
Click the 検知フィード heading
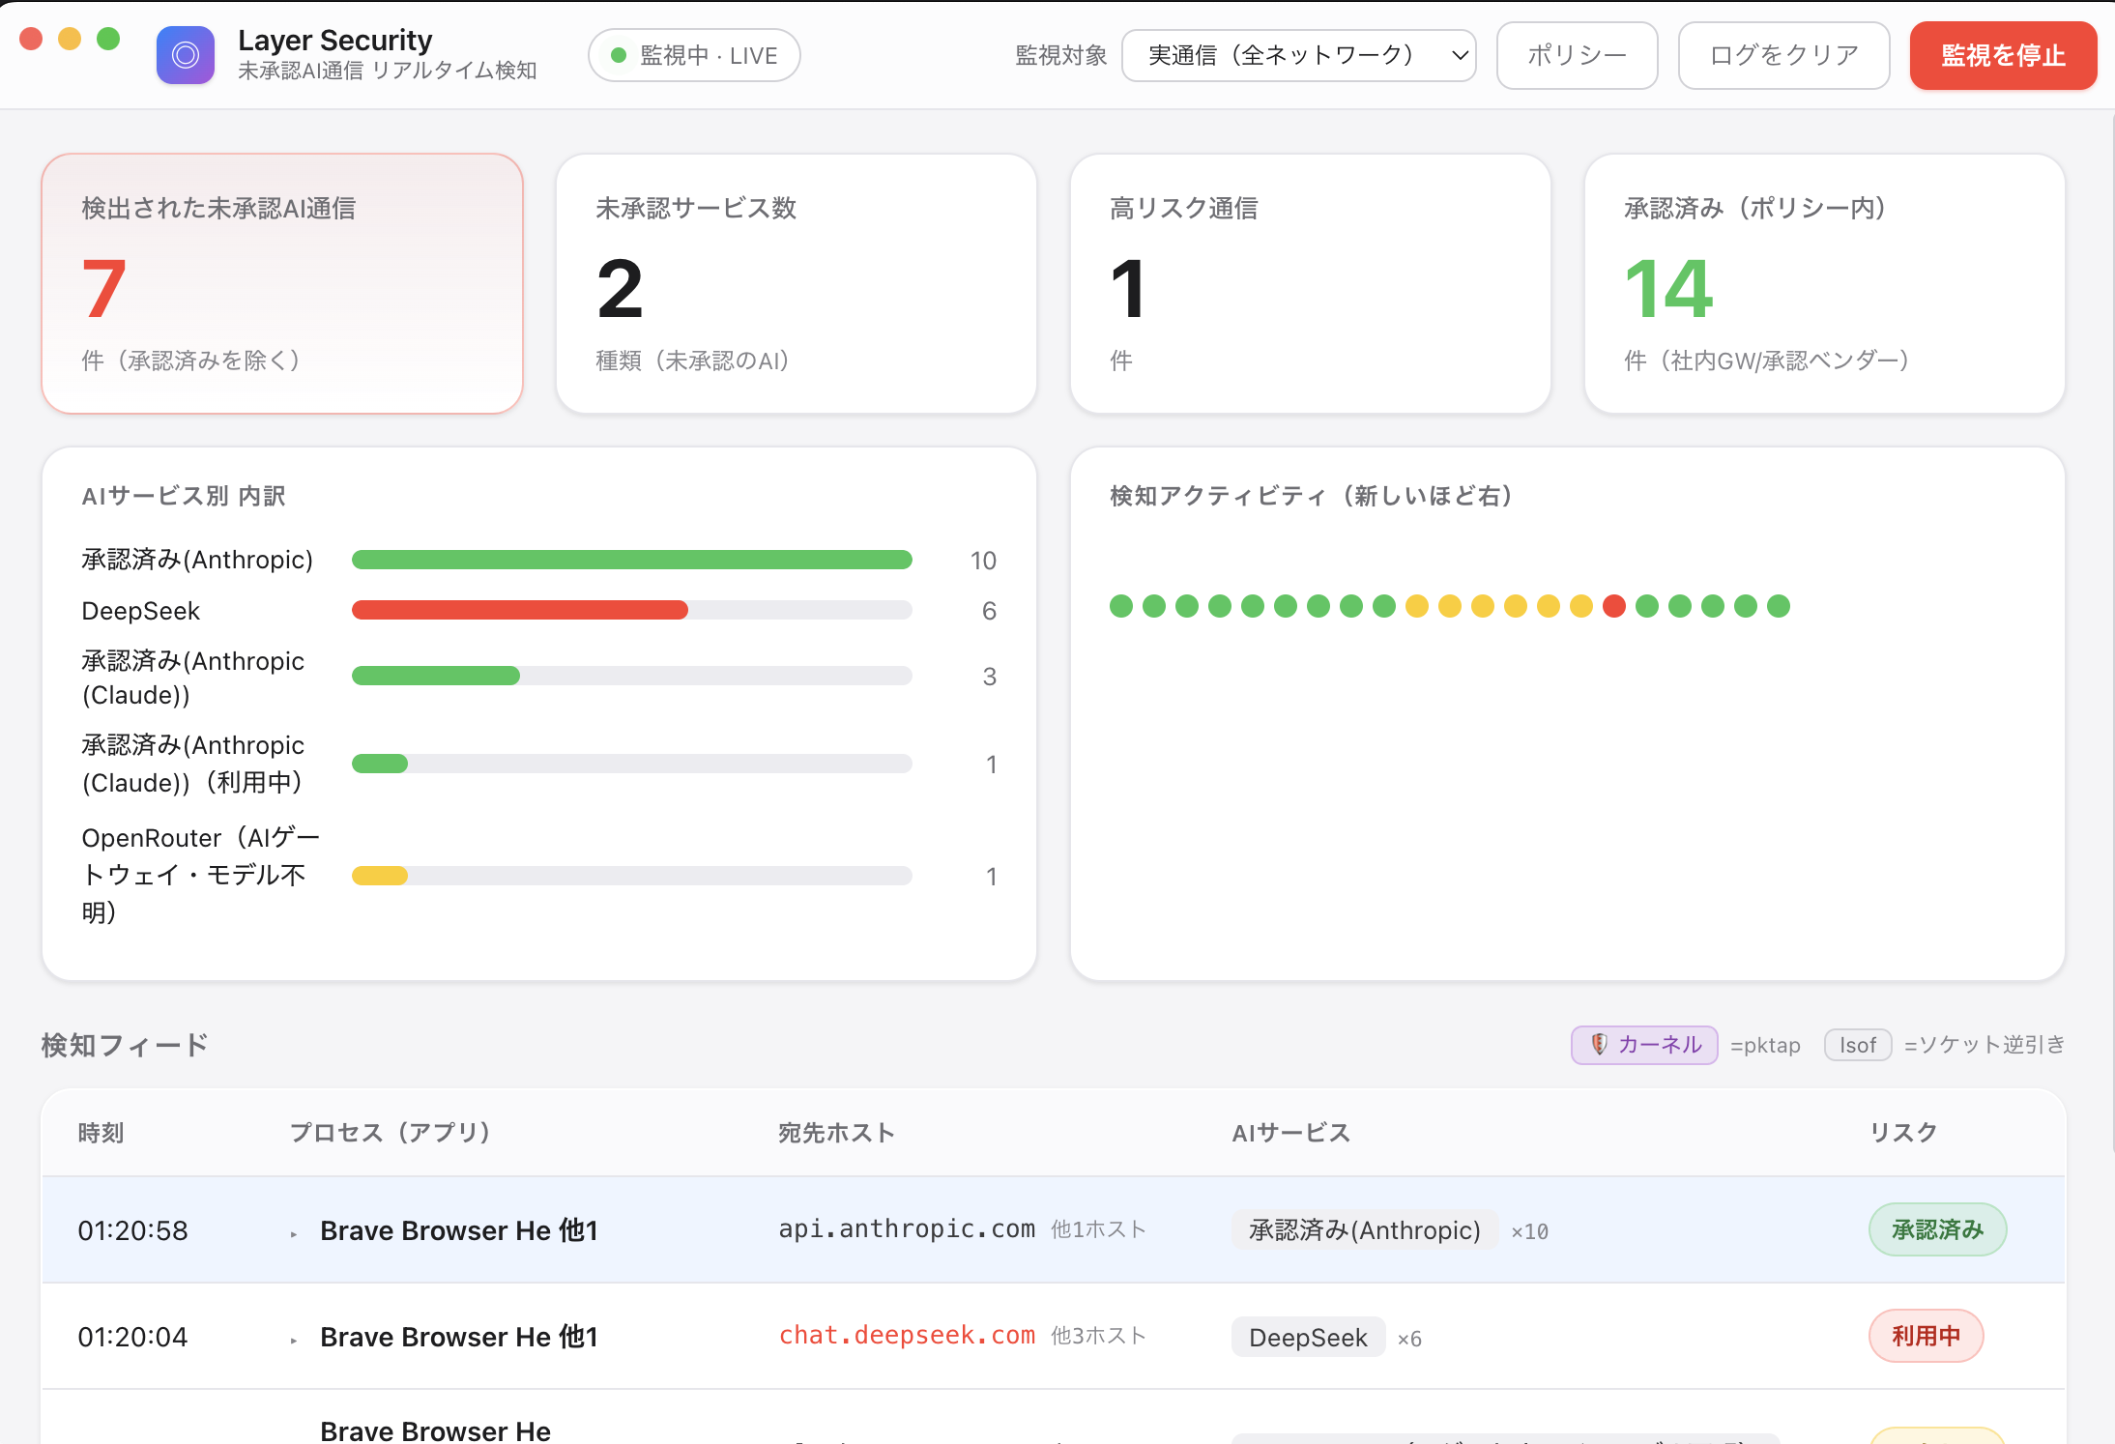point(126,1045)
